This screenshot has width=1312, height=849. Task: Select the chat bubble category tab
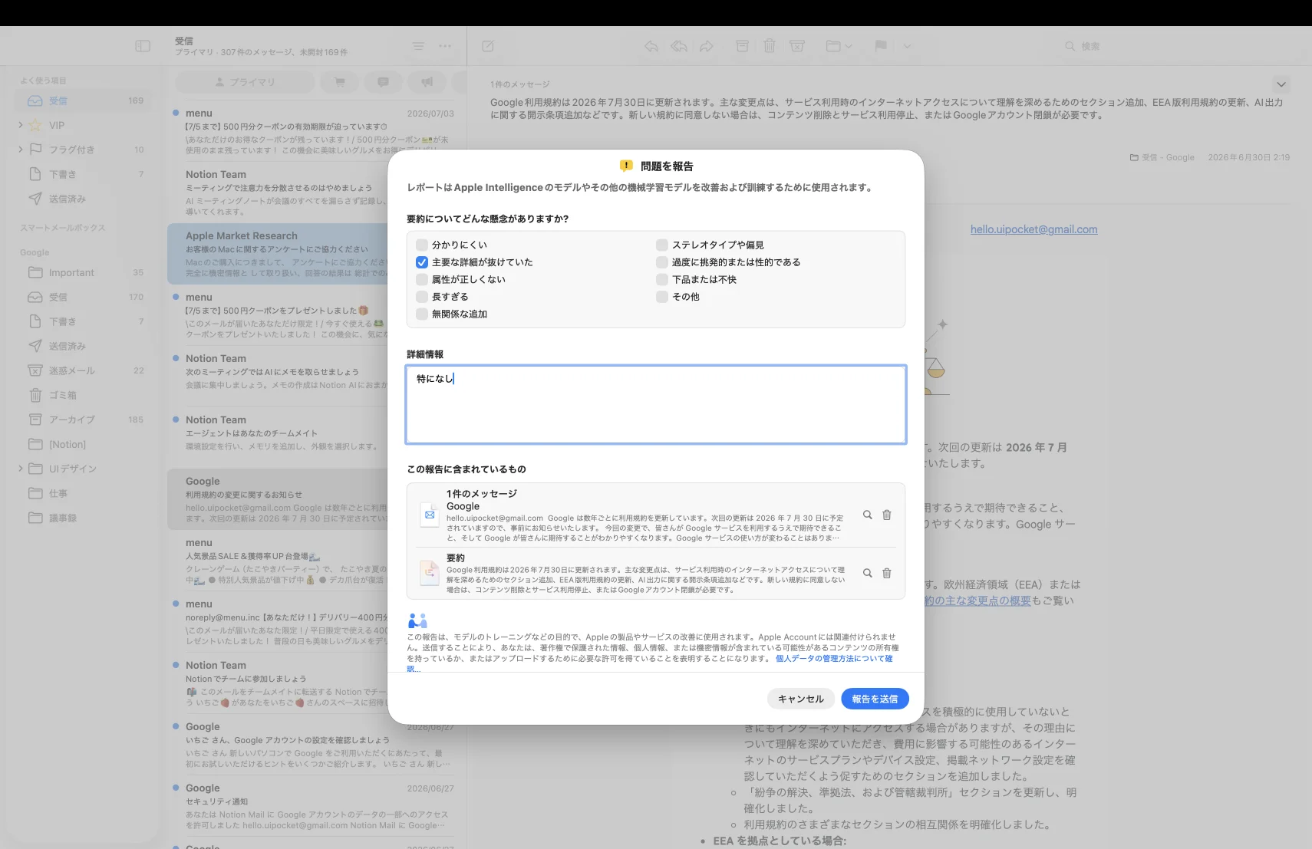[384, 81]
